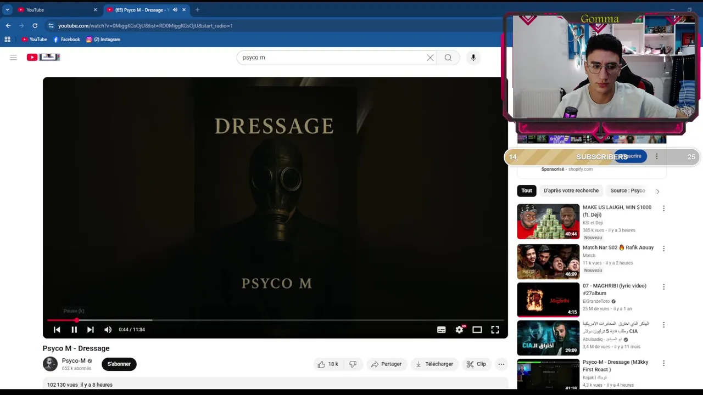Click the address bar URL field
703x395 pixels.
275,26
